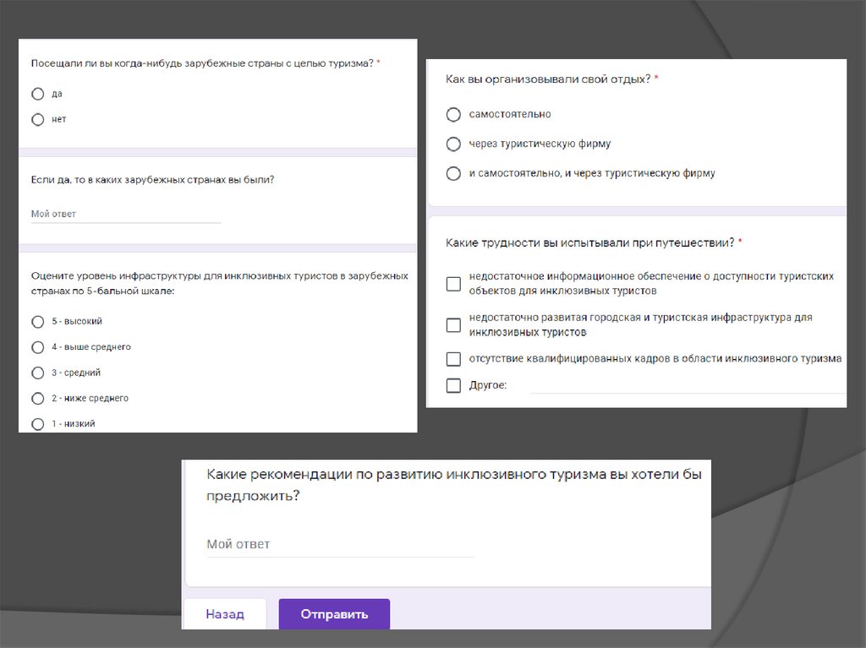The image size is (866, 648).
Task: Pick the "2 - ниже среднего" option
Action: (x=37, y=398)
